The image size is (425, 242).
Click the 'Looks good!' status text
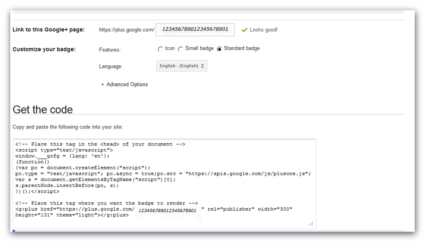coord(263,30)
